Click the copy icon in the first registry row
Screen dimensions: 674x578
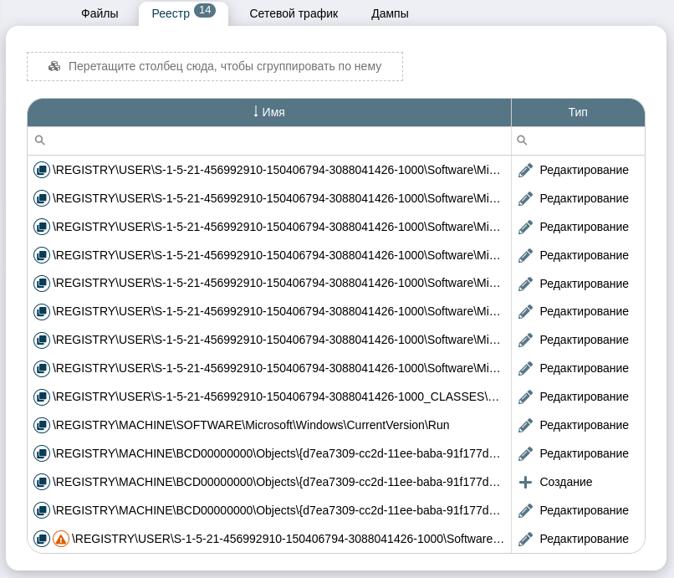point(41,170)
